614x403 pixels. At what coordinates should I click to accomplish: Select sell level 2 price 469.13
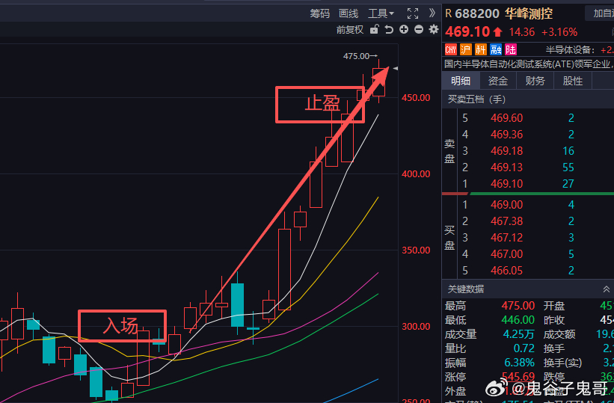click(x=507, y=167)
